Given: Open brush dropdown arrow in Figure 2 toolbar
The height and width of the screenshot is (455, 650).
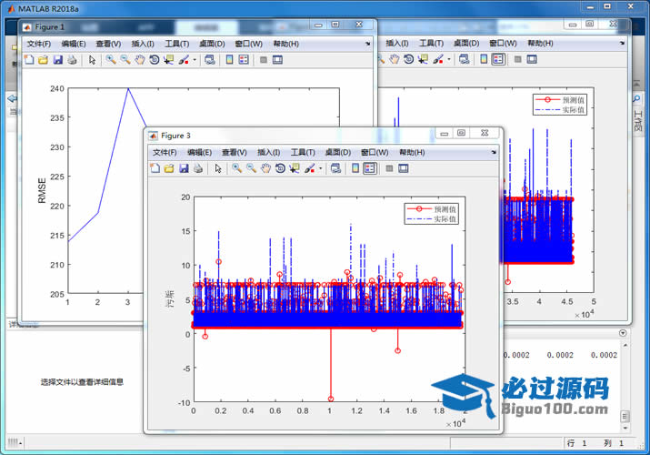Looking at the screenshot, I should (449, 60).
